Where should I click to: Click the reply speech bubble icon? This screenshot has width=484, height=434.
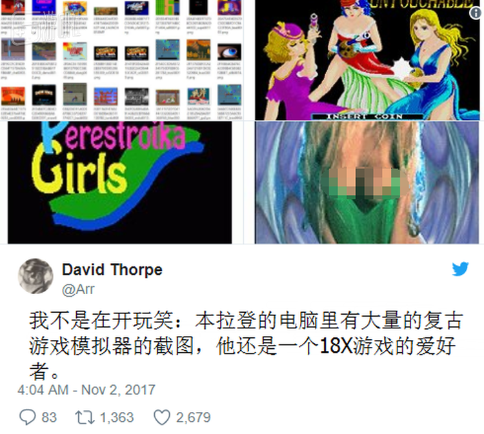[28, 417]
